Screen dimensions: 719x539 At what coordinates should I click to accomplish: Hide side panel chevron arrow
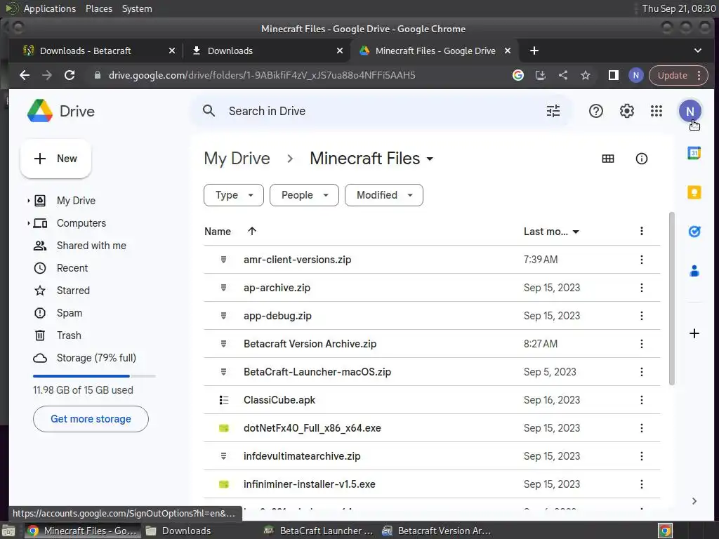point(694,501)
